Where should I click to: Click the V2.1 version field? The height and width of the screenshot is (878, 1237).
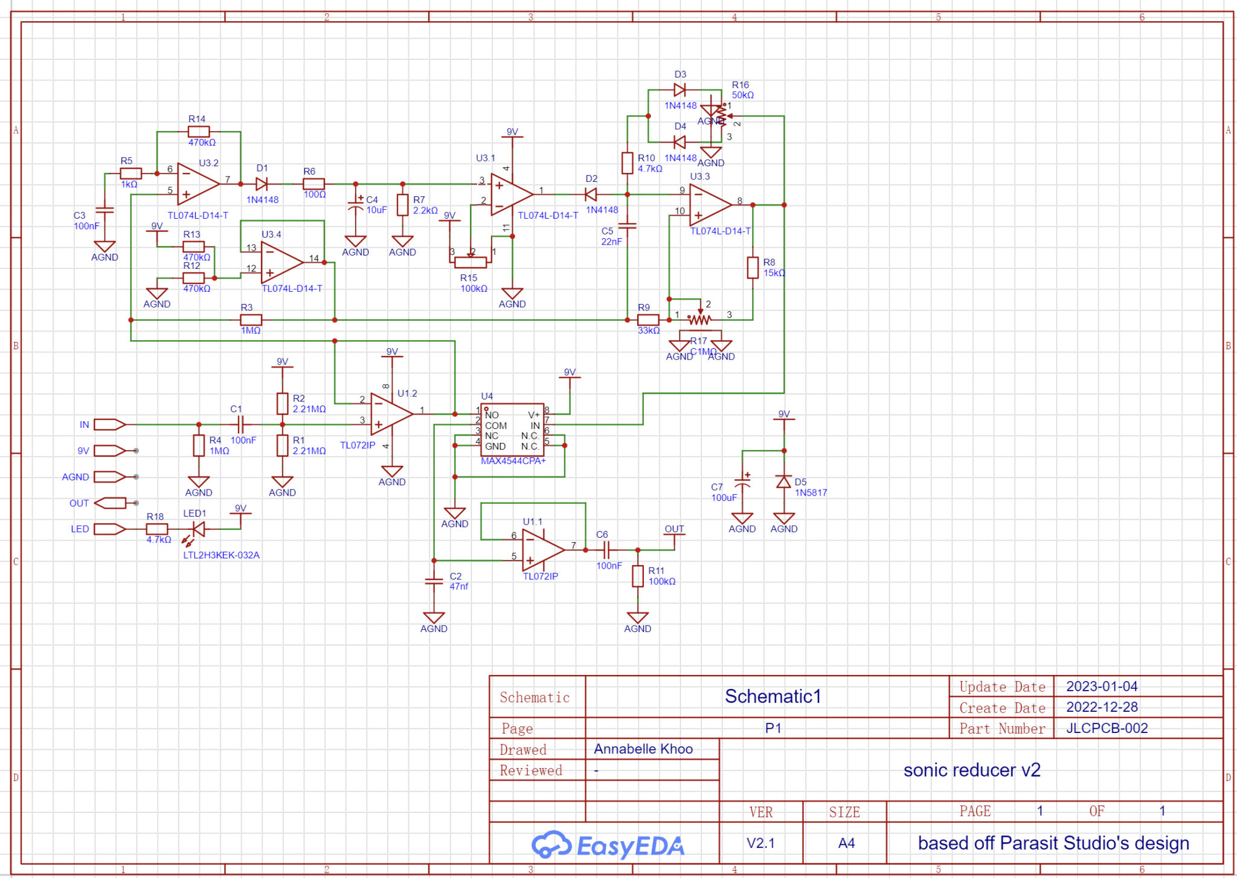[x=760, y=844]
